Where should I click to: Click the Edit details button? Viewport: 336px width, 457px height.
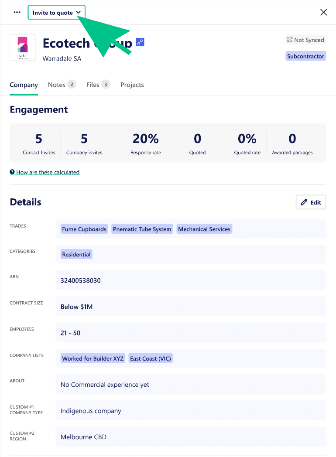[311, 202]
